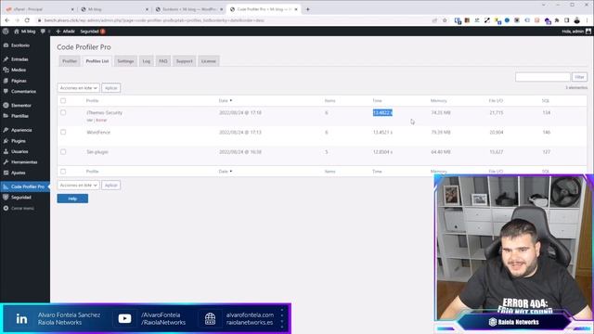594x334 pixels.
Task: Open the Escritorio dashboard menu icon
Action: (6, 45)
